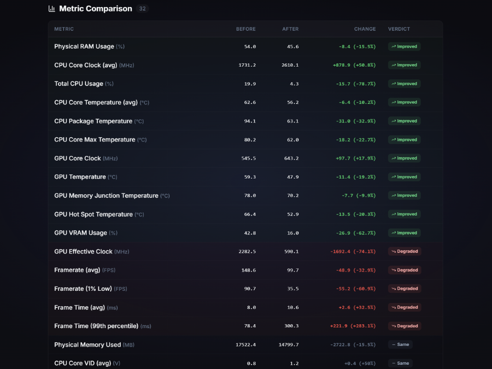Click the Improved badge for GPU Core Clock
The image size is (492, 369).
pos(404,158)
